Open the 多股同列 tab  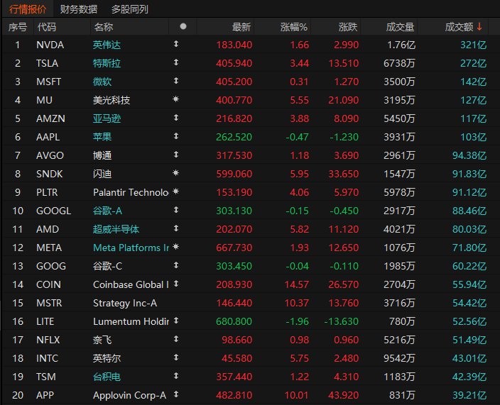[x=130, y=9]
